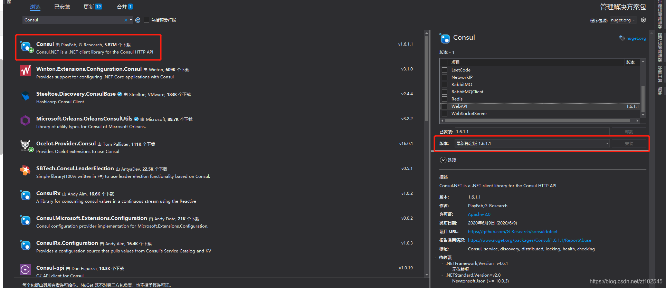The width and height of the screenshot is (666, 288).
Task: Open the nuget.org link in details header
Action: pyautogui.click(x=636, y=38)
